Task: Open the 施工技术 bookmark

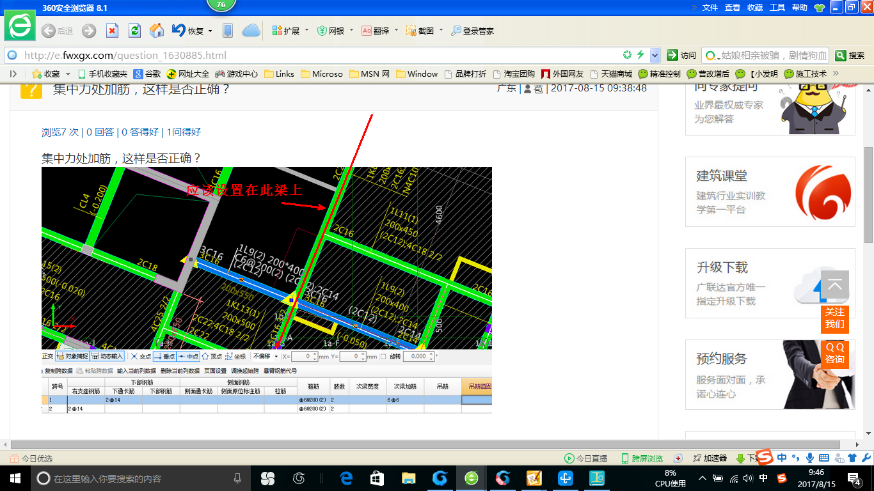Action: click(x=806, y=74)
